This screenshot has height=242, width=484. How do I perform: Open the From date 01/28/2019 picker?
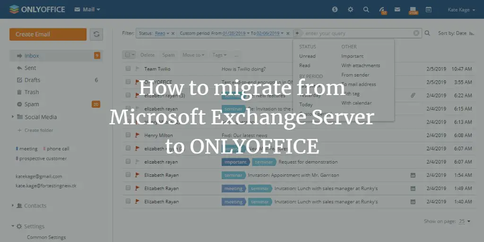pyautogui.click(x=236, y=34)
